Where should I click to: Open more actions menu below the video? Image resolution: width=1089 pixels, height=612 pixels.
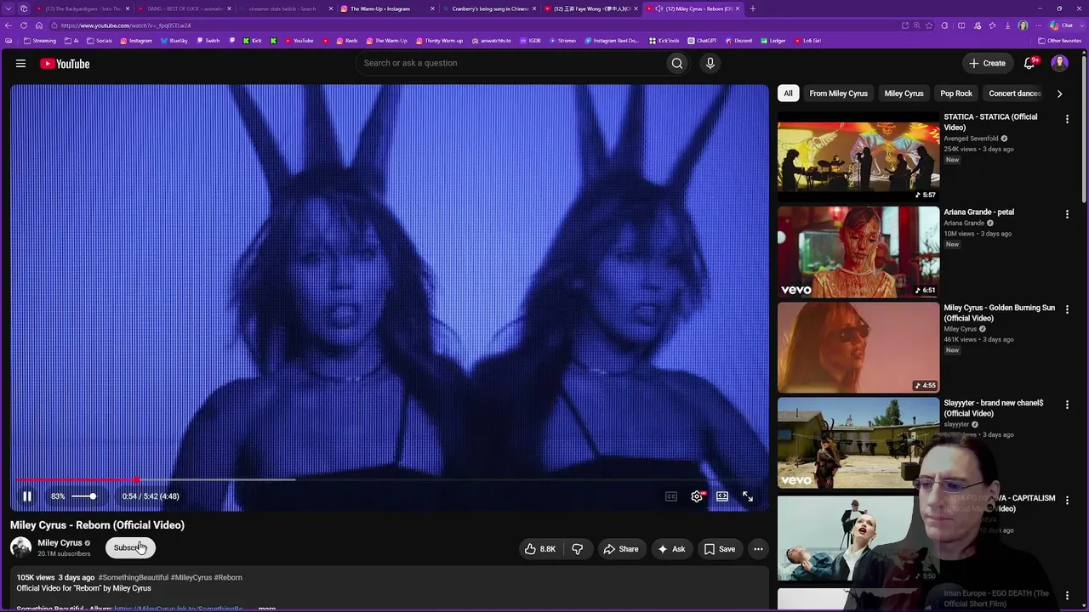point(758,549)
